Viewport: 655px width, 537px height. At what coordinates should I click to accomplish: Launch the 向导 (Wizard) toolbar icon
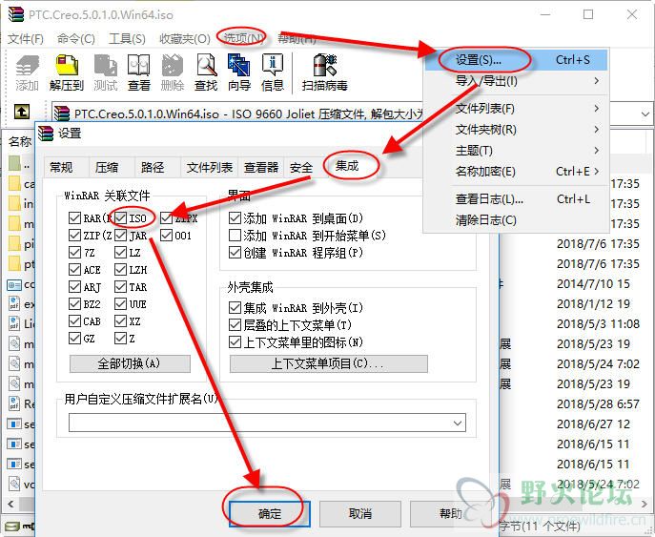239,72
